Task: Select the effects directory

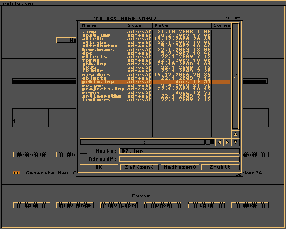Action: pos(156,57)
